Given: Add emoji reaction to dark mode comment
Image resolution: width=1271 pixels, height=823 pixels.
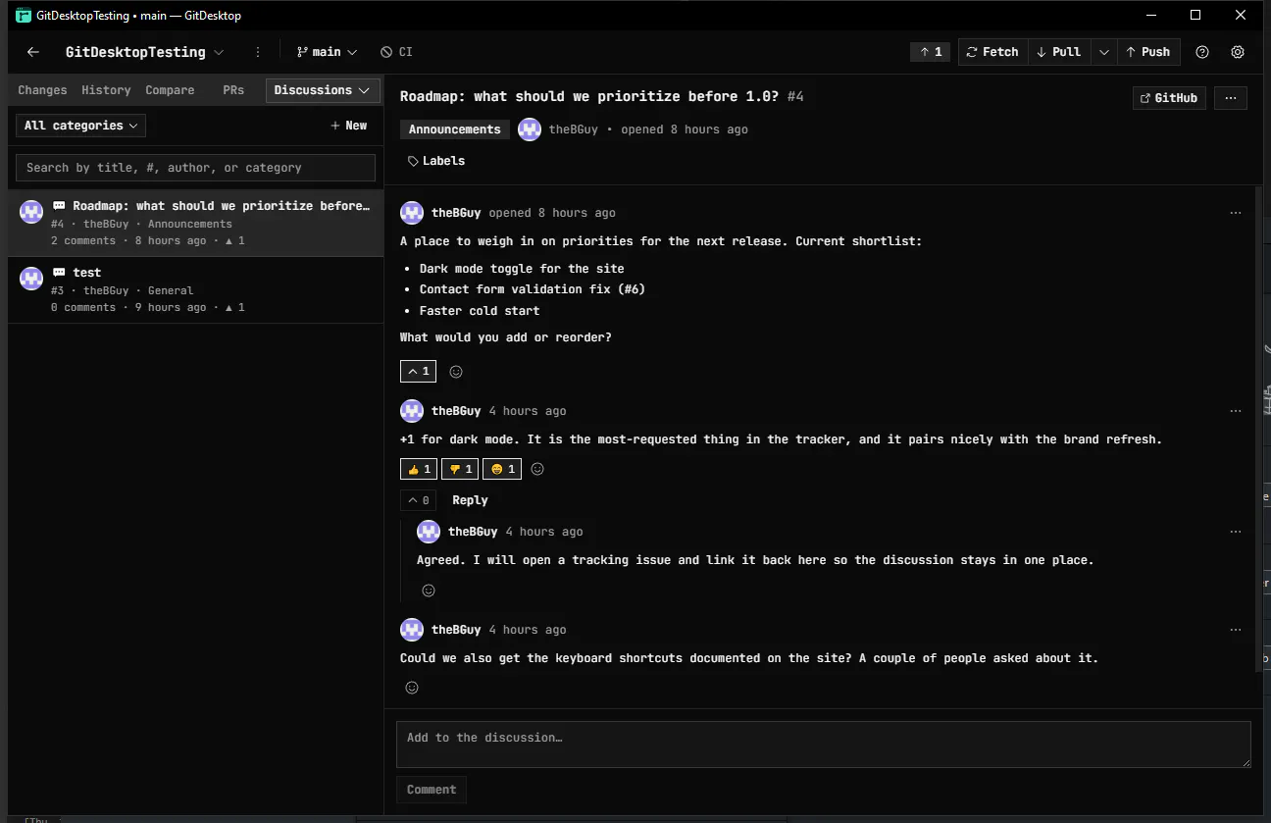Looking at the screenshot, I should 537,469.
